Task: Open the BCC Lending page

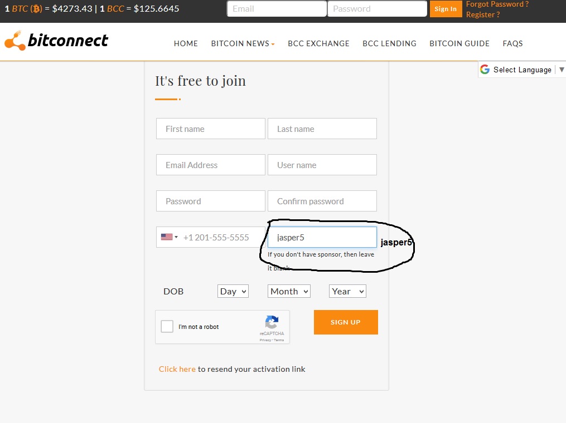Action: (x=389, y=43)
